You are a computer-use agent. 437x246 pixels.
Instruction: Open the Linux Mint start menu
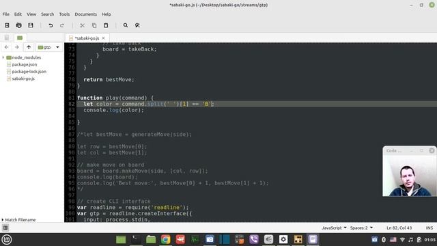pos(7,240)
